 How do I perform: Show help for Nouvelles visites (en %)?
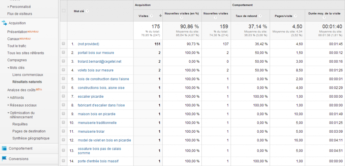point(182,18)
